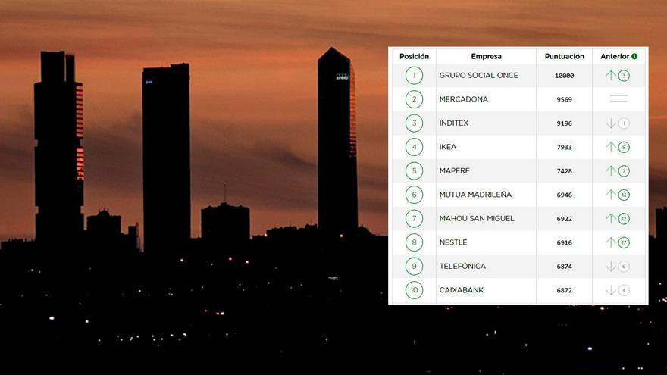Select IKEA company name
Screen dimensions: 667x375
coord(447,147)
